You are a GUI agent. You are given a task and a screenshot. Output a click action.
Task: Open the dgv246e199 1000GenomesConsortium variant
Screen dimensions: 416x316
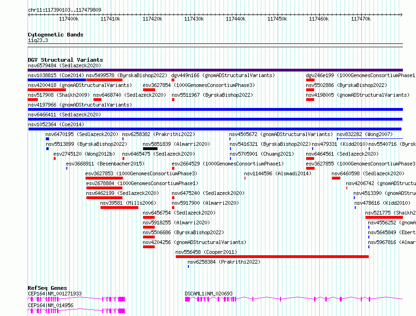click(361, 75)
